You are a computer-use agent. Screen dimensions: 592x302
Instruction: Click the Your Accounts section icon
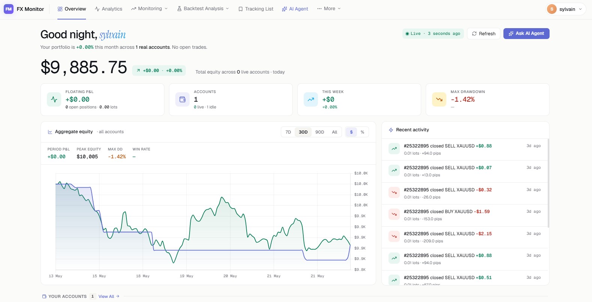pos(44,296)
